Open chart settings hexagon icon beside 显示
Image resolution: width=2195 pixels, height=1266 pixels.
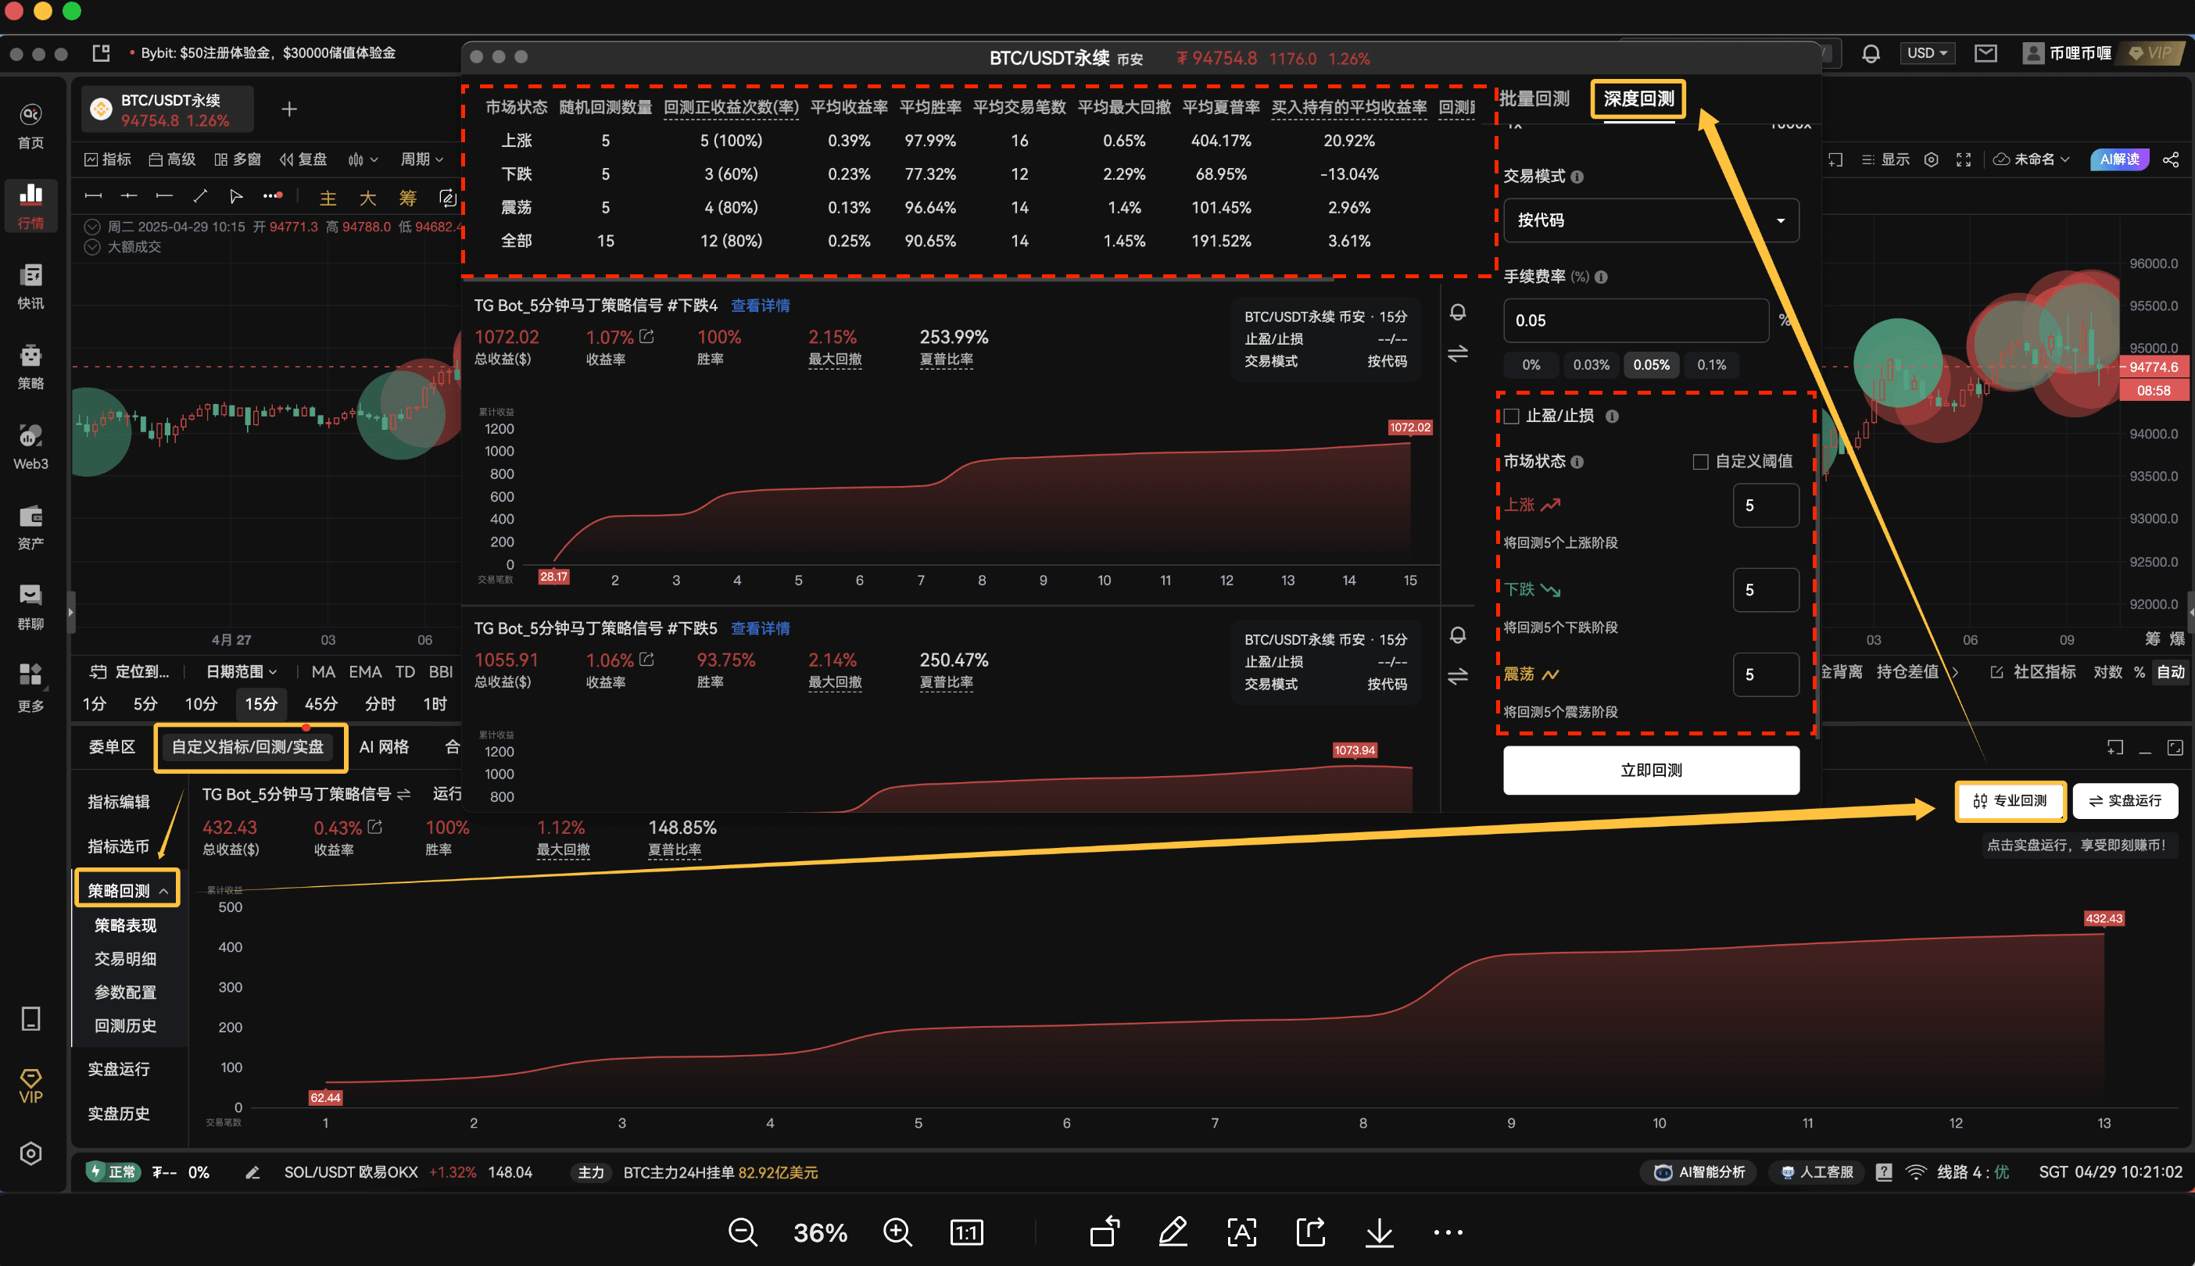(1932, 159)
